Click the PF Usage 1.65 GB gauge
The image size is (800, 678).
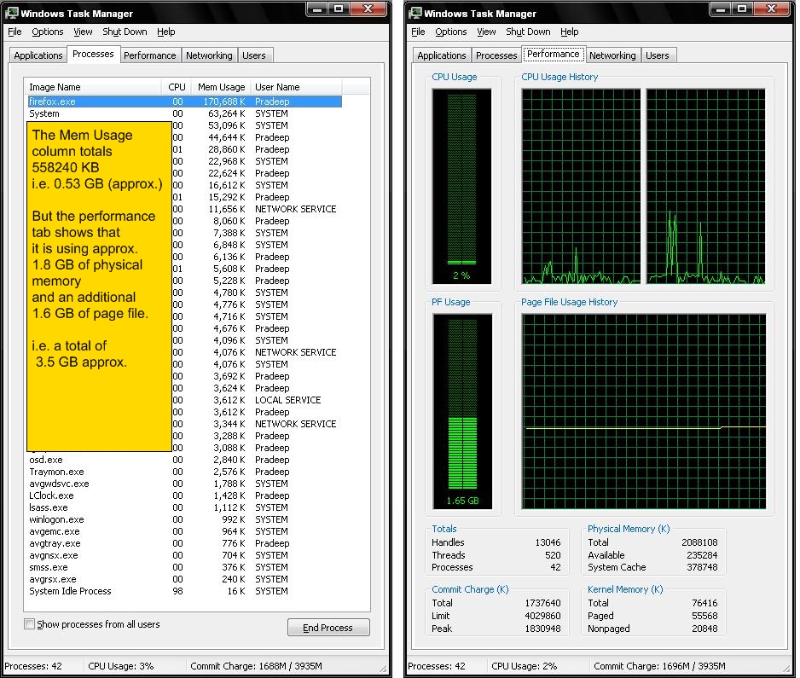pos(462,411)
